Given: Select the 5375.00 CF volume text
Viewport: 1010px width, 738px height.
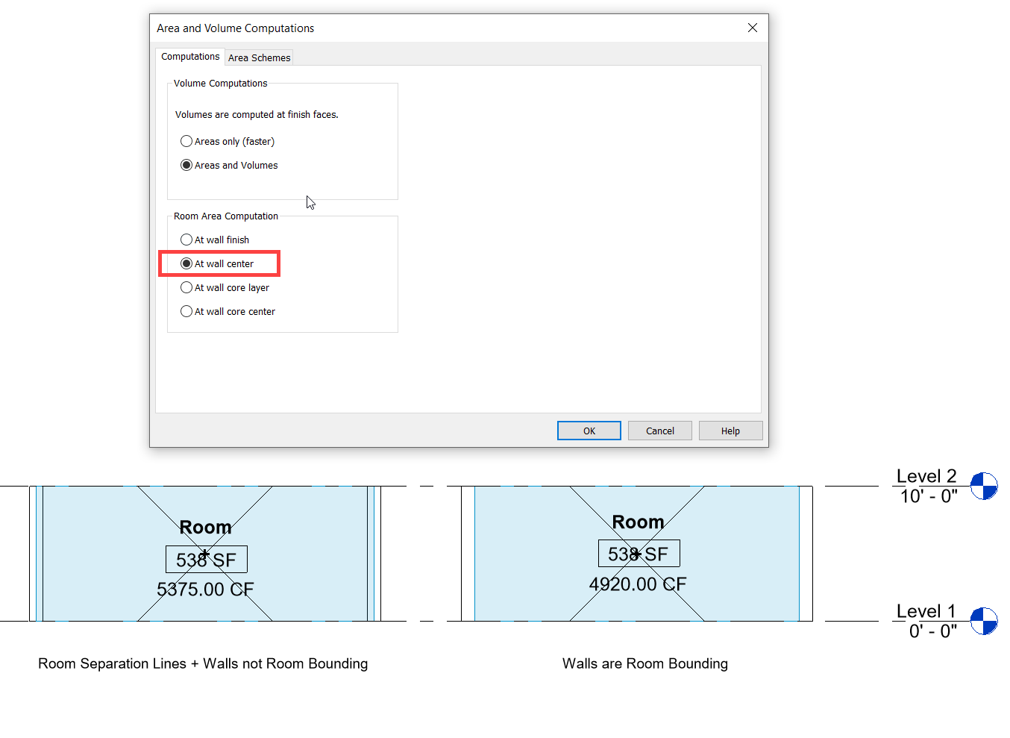Looking at the screenshot, I should [x=205, y=590].
